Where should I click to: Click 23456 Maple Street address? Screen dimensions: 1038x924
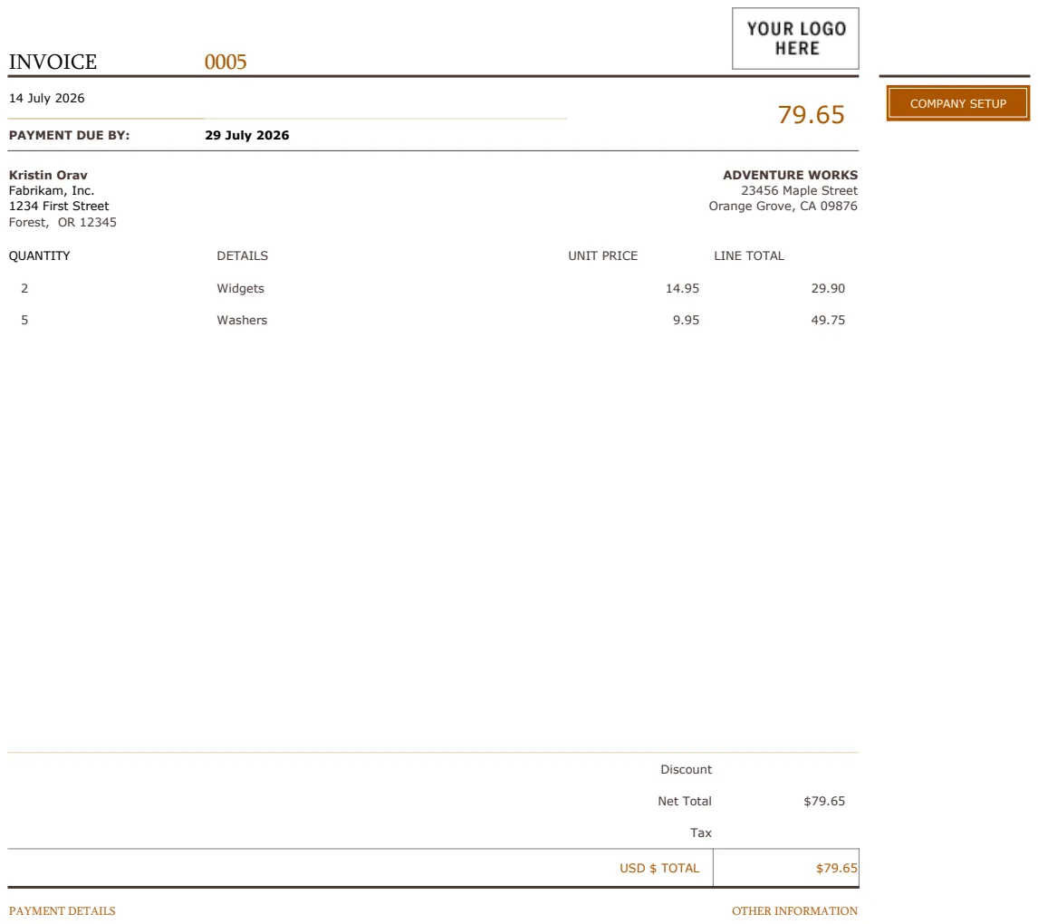click(x=799, y=190)
